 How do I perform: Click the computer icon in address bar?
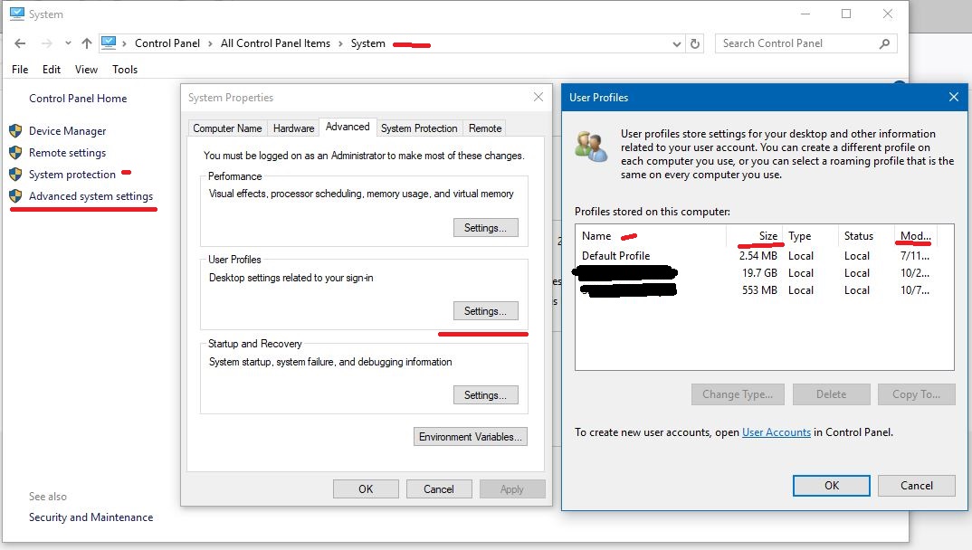point(109,43)
